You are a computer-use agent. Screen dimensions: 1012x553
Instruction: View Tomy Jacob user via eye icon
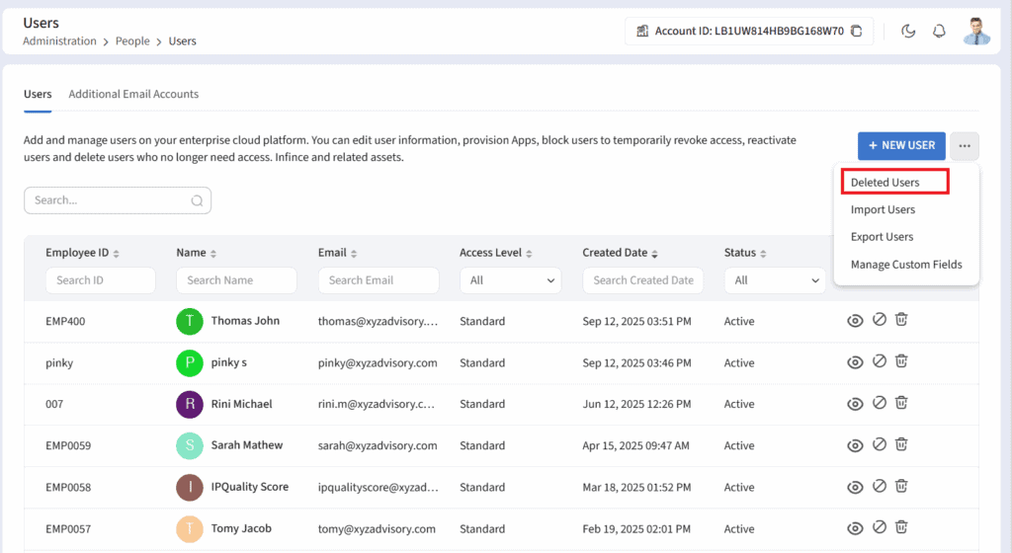(x=855, y=528)
